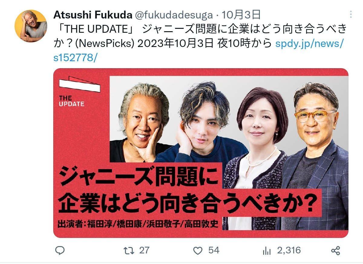Click the like count 54
The image size is (363, 264).
214,250
